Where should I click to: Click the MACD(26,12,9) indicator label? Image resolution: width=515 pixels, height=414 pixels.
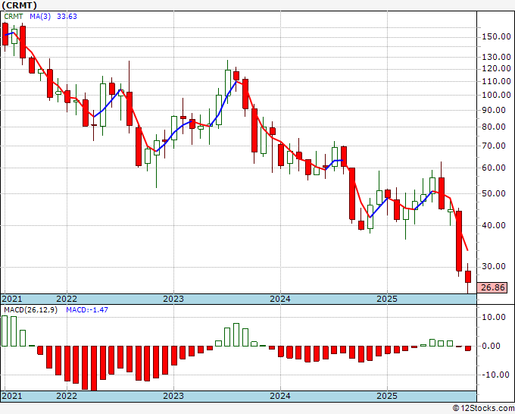click(30, 310)
